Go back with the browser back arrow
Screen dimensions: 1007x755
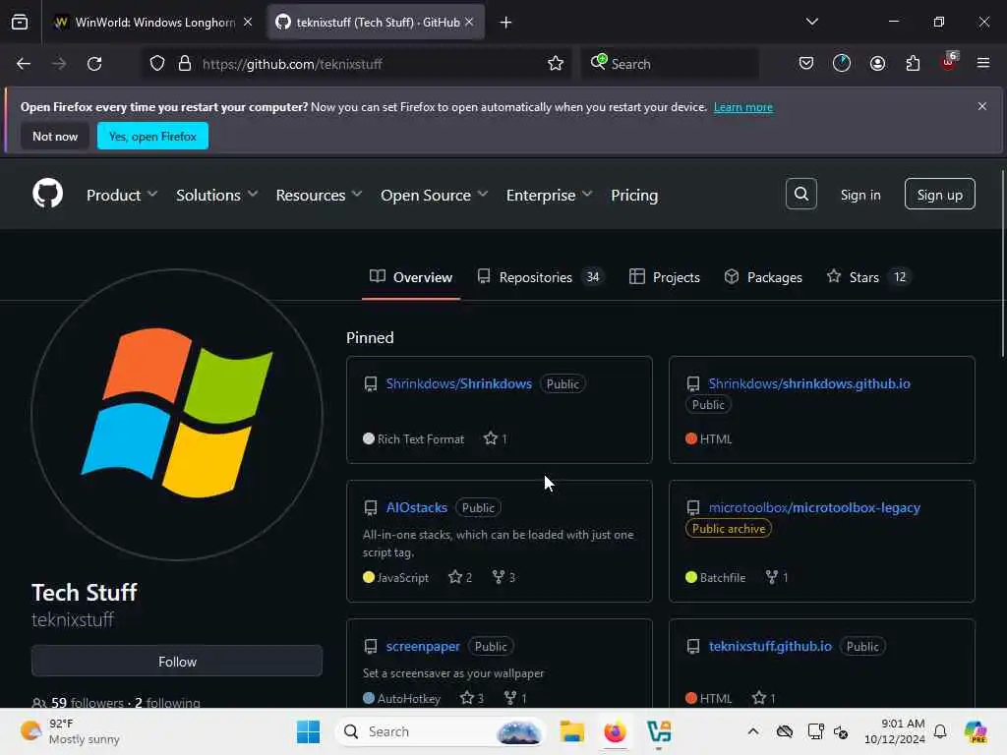[x=24, y=64]
